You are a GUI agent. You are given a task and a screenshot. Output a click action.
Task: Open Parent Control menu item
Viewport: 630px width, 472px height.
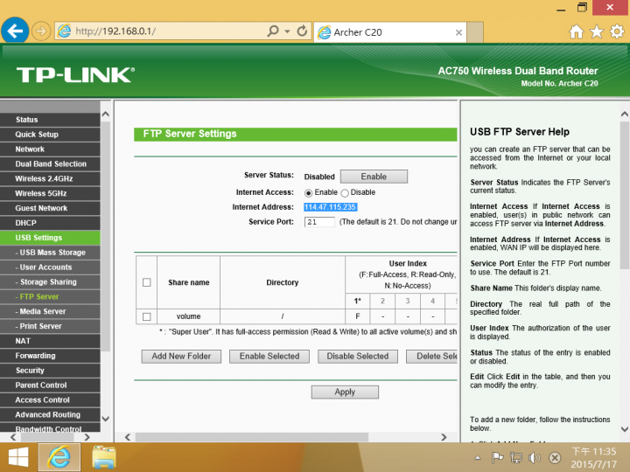[x=50, y=385]
